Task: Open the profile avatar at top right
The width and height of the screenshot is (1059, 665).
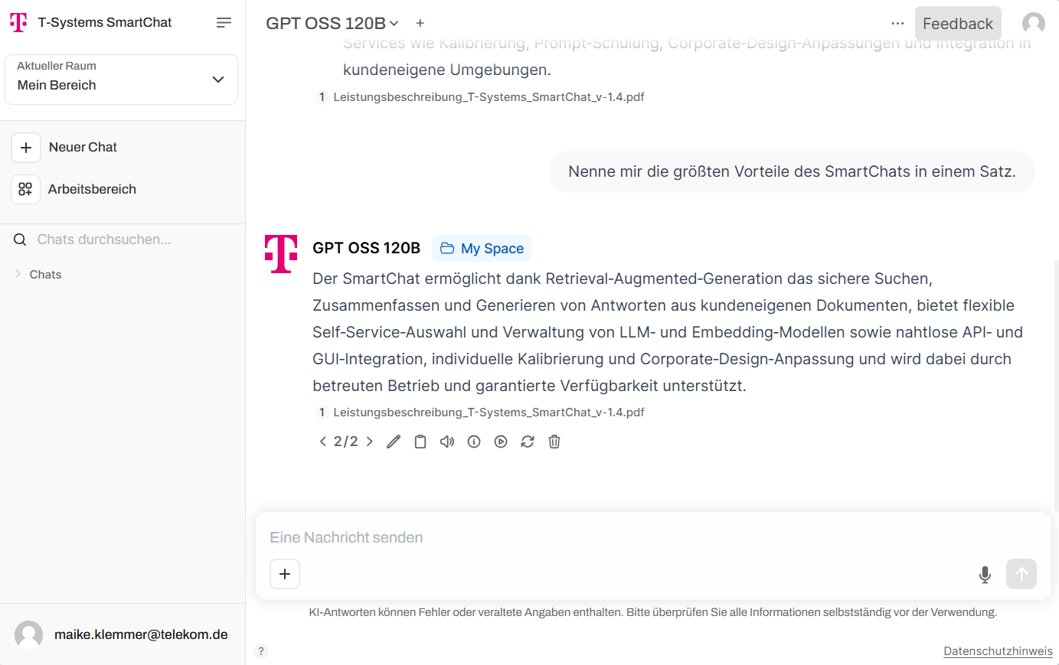Action: [x=1034, y=24]
